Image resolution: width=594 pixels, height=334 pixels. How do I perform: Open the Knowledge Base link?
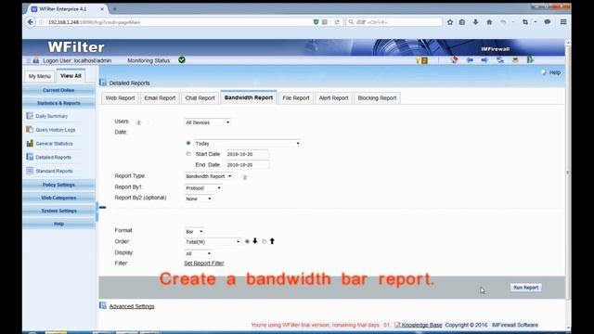(x=421, y=325)
